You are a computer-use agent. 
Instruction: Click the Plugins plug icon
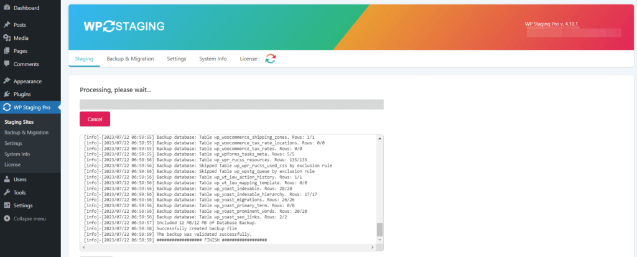[6, 94]
